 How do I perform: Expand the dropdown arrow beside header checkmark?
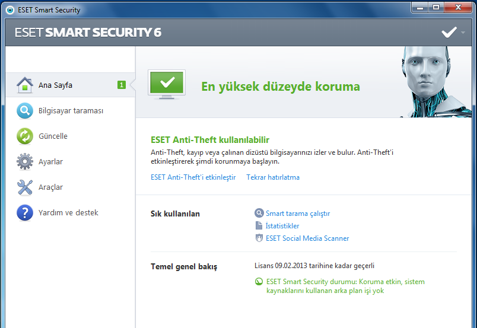tap(463, 32)
